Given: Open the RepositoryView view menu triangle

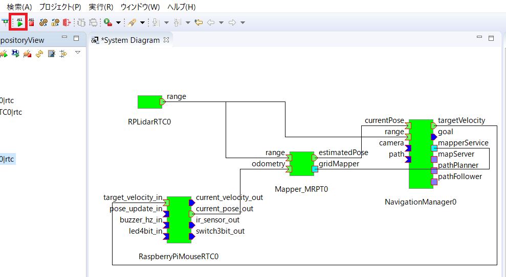Looking at the screenshot, I should tap(78, 53).
